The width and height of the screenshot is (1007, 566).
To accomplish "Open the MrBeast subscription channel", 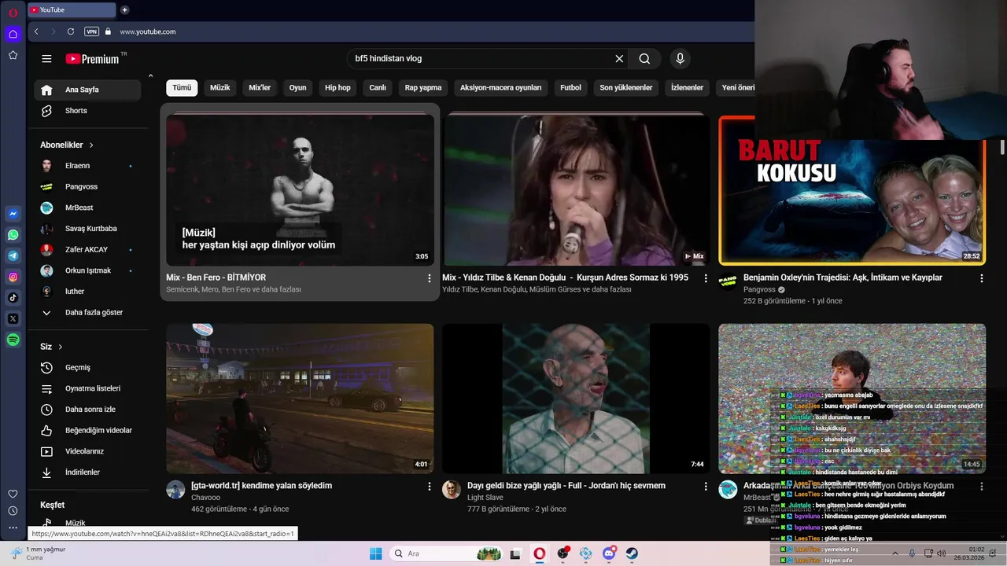I will point(87,208).
